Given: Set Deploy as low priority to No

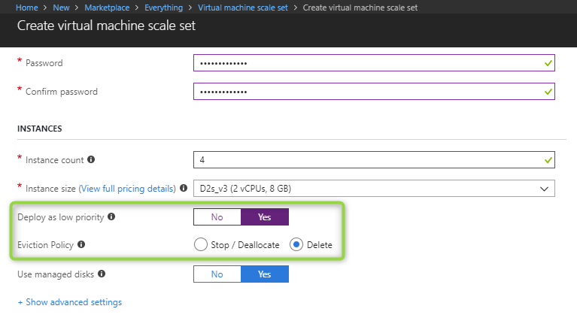Looking at the screenshot, I should 217,217.
